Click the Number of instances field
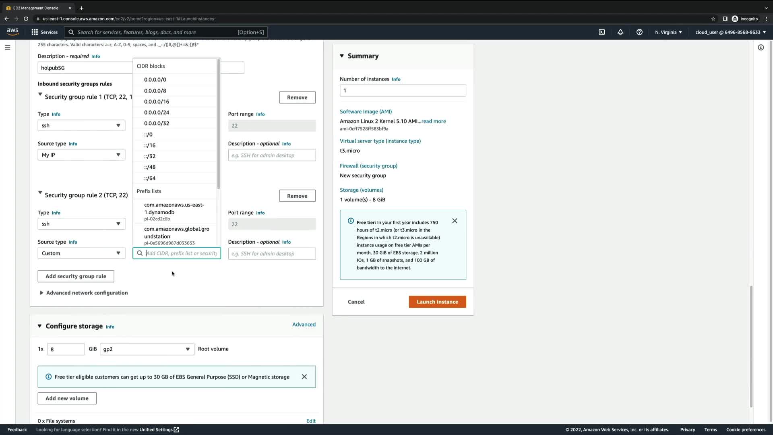The width and height of the screenshot is (773, 435). (x=403, y=91)
